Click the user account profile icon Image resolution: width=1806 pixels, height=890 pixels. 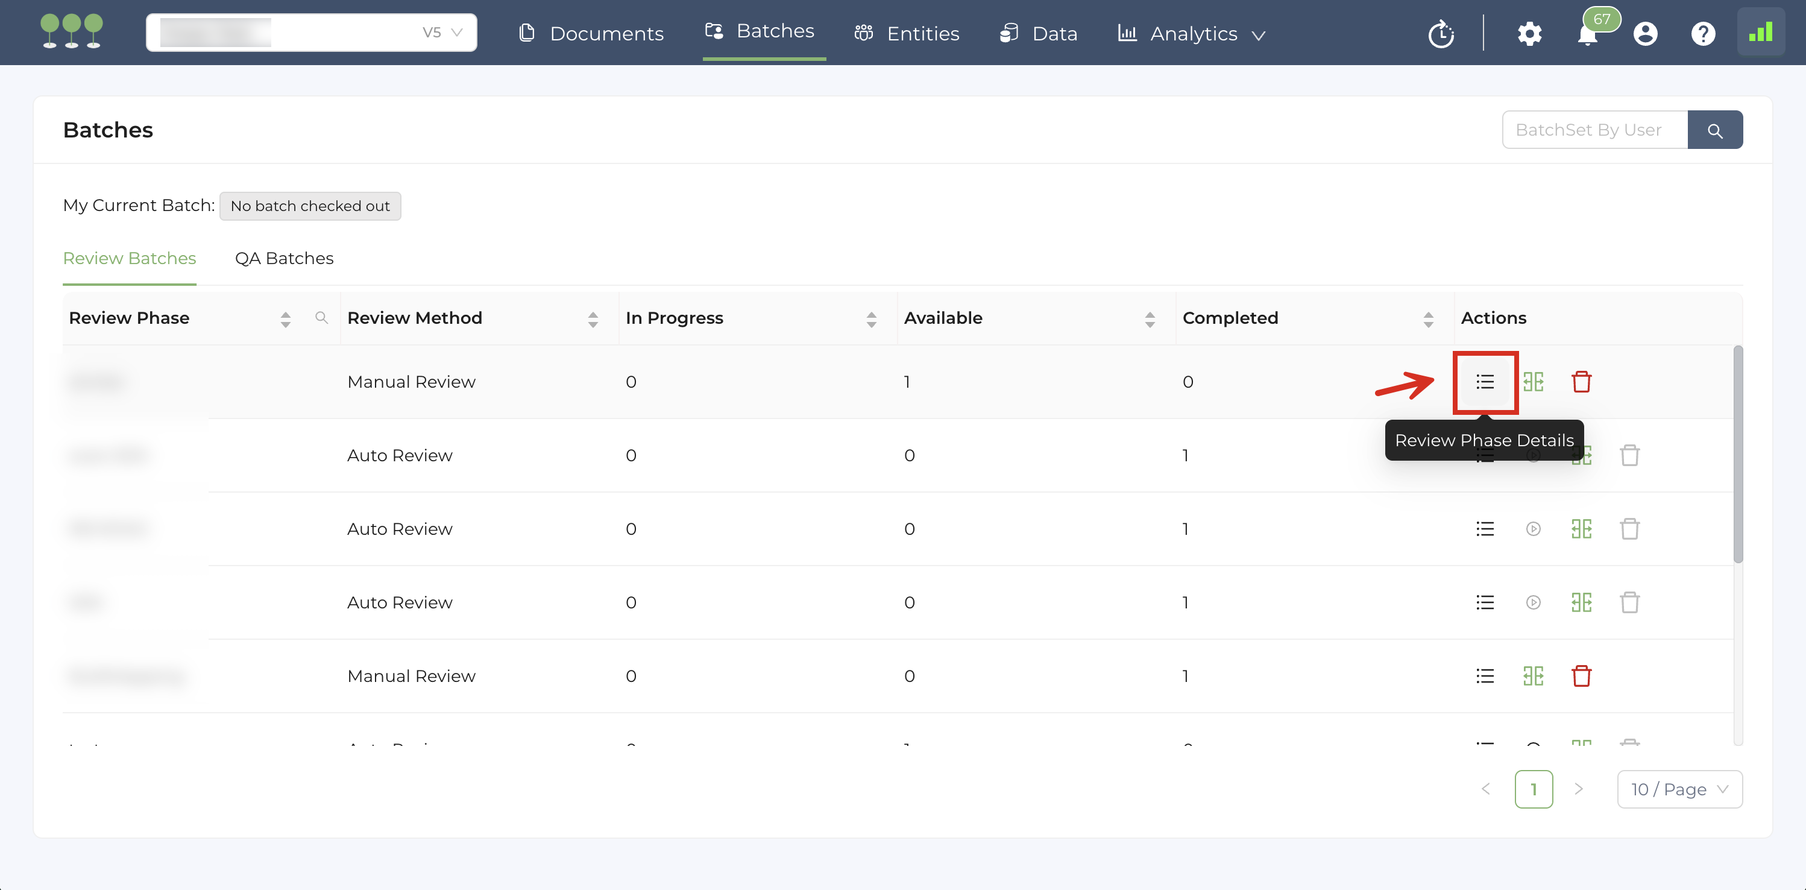click(1644, 33)
